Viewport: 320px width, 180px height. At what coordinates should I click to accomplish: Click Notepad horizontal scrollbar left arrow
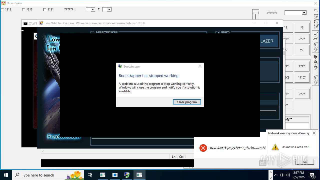(43, 151)
